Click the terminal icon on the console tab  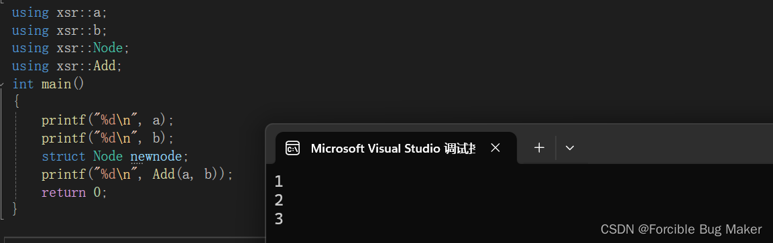coord(293,148)
